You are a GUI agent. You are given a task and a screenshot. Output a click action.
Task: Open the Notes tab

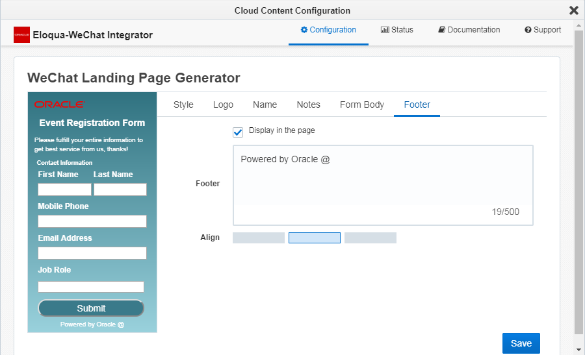309,104
